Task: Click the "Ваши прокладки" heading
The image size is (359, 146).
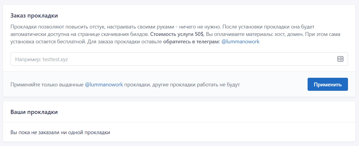Action: [x=34, y=112]
